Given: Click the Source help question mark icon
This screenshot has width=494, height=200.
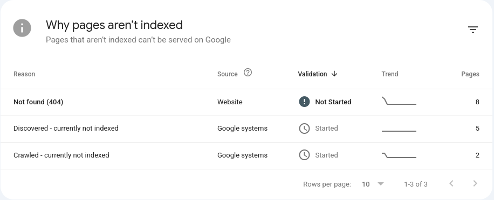Looking at the screenshot, I should coord(248,73).
